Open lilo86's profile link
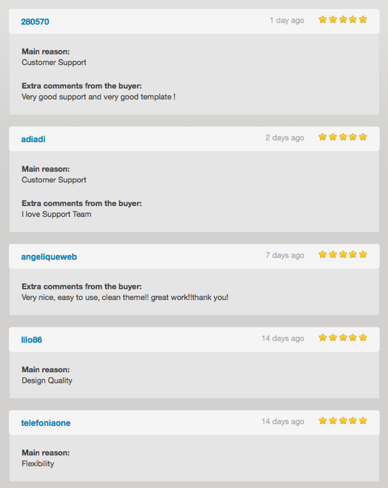 [31, 340]
